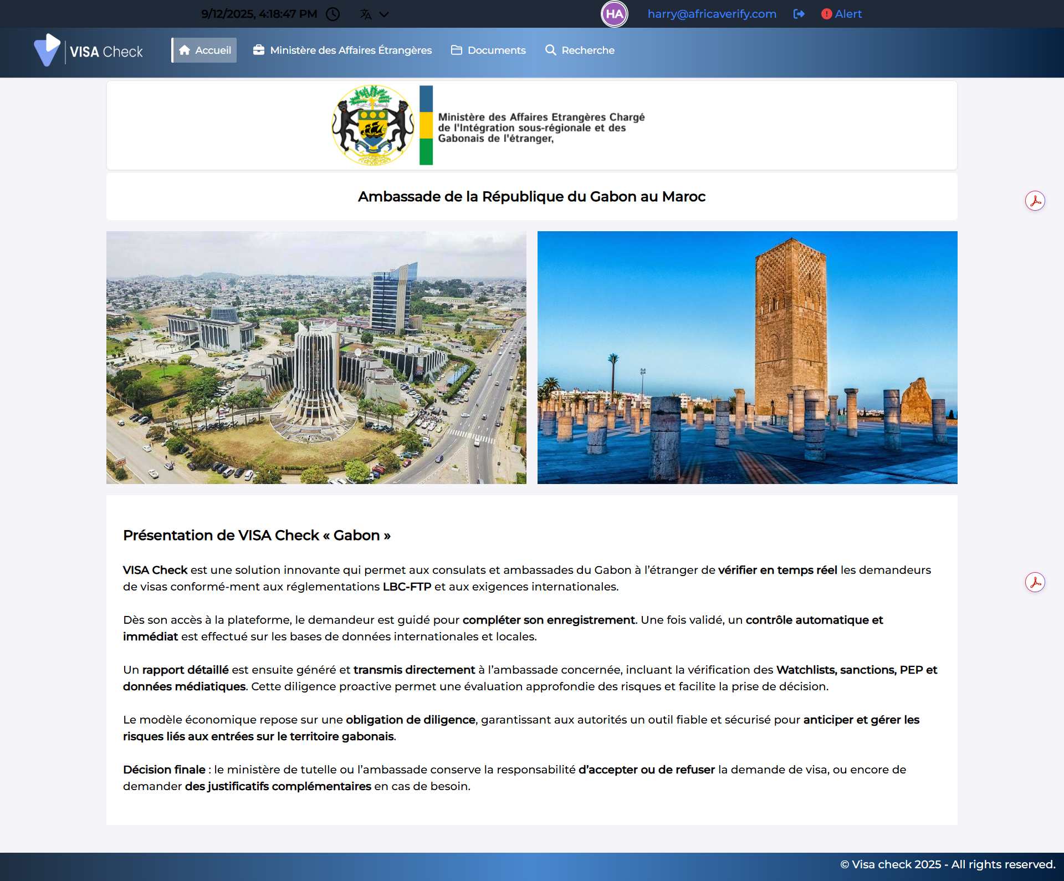Click the VISA Check logo
The image size is (1064, 881).
[89, 50]
